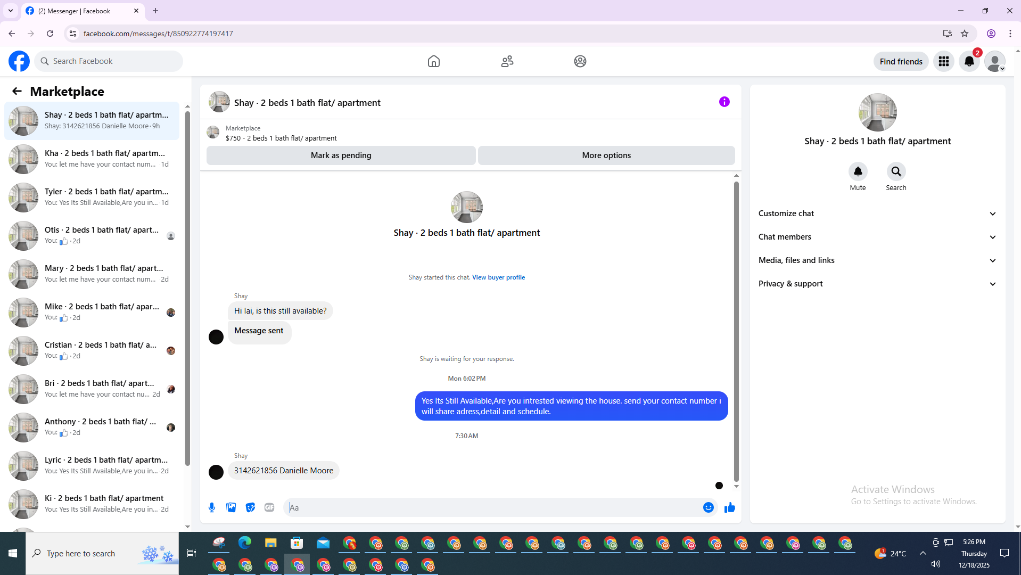Open Chrome three-dot menu

coord(1010,34)
